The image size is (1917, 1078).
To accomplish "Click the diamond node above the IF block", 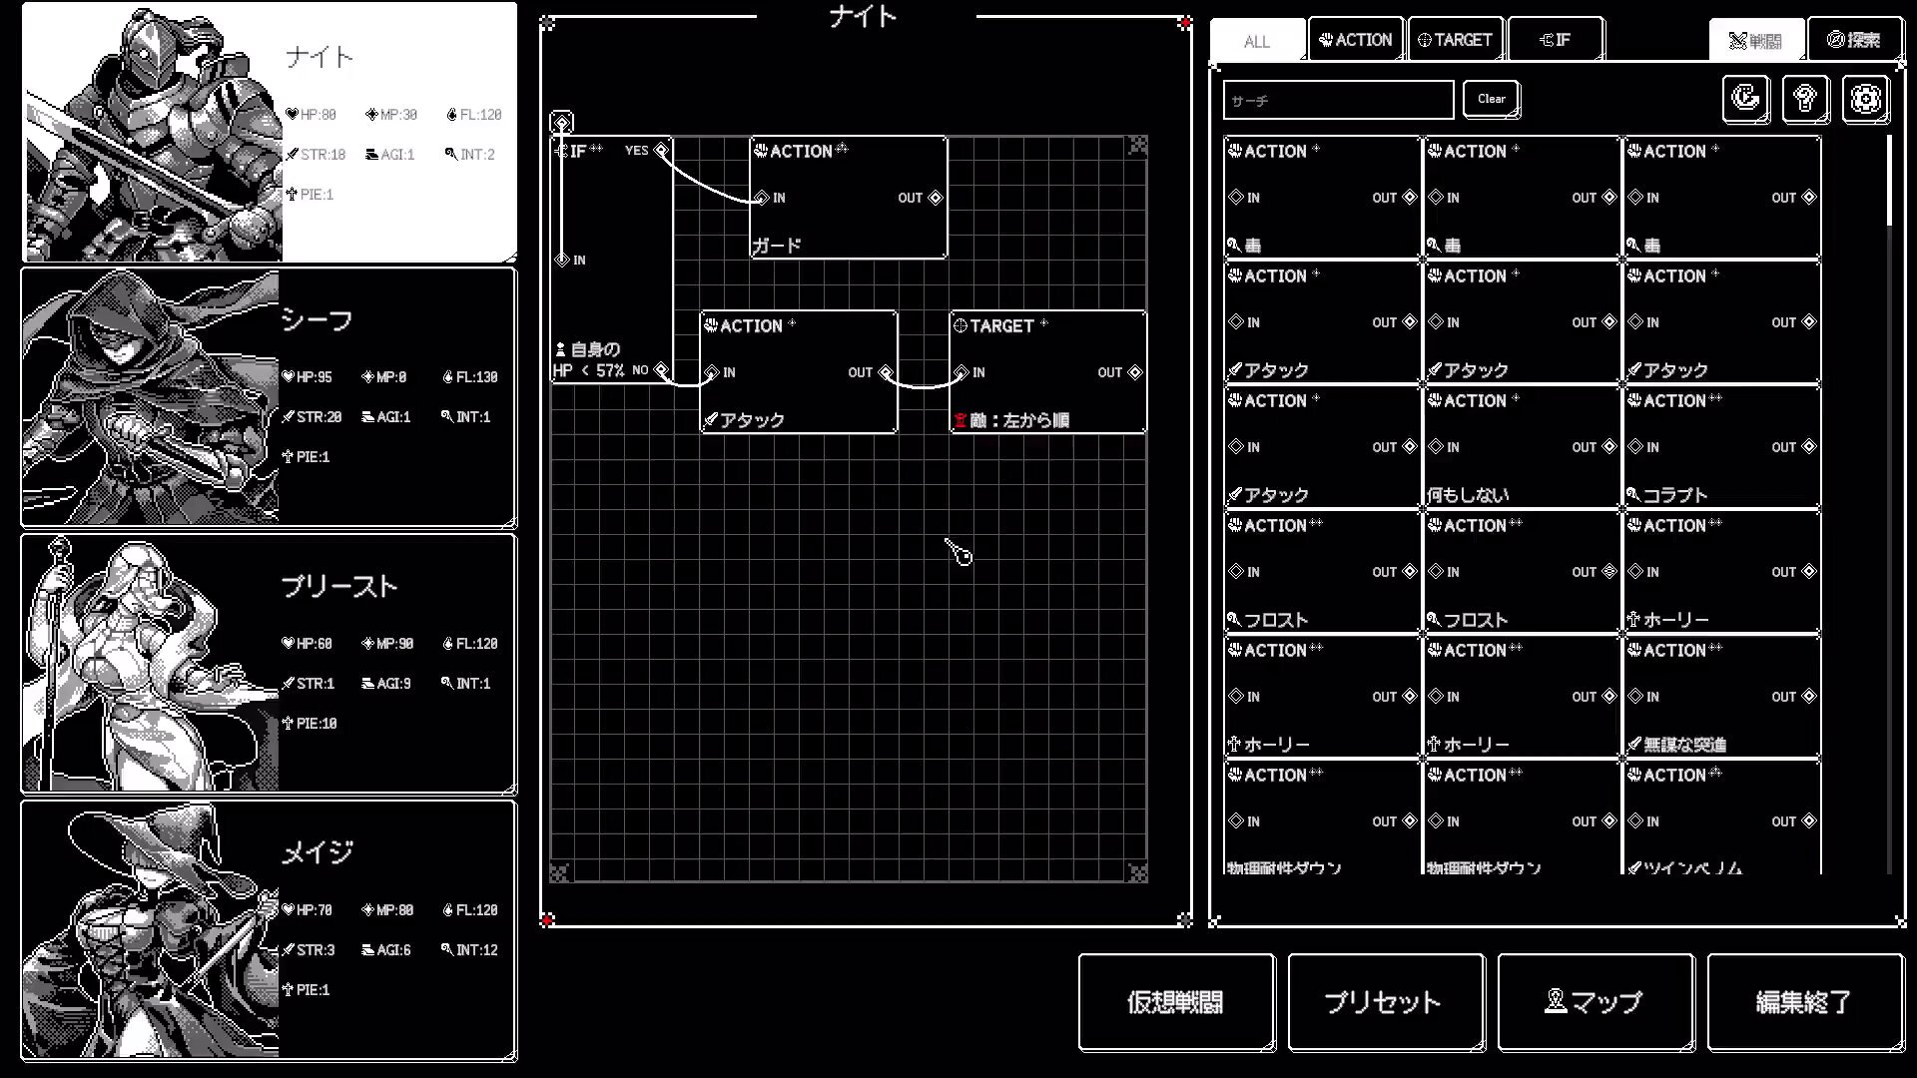I will (562, 123).
